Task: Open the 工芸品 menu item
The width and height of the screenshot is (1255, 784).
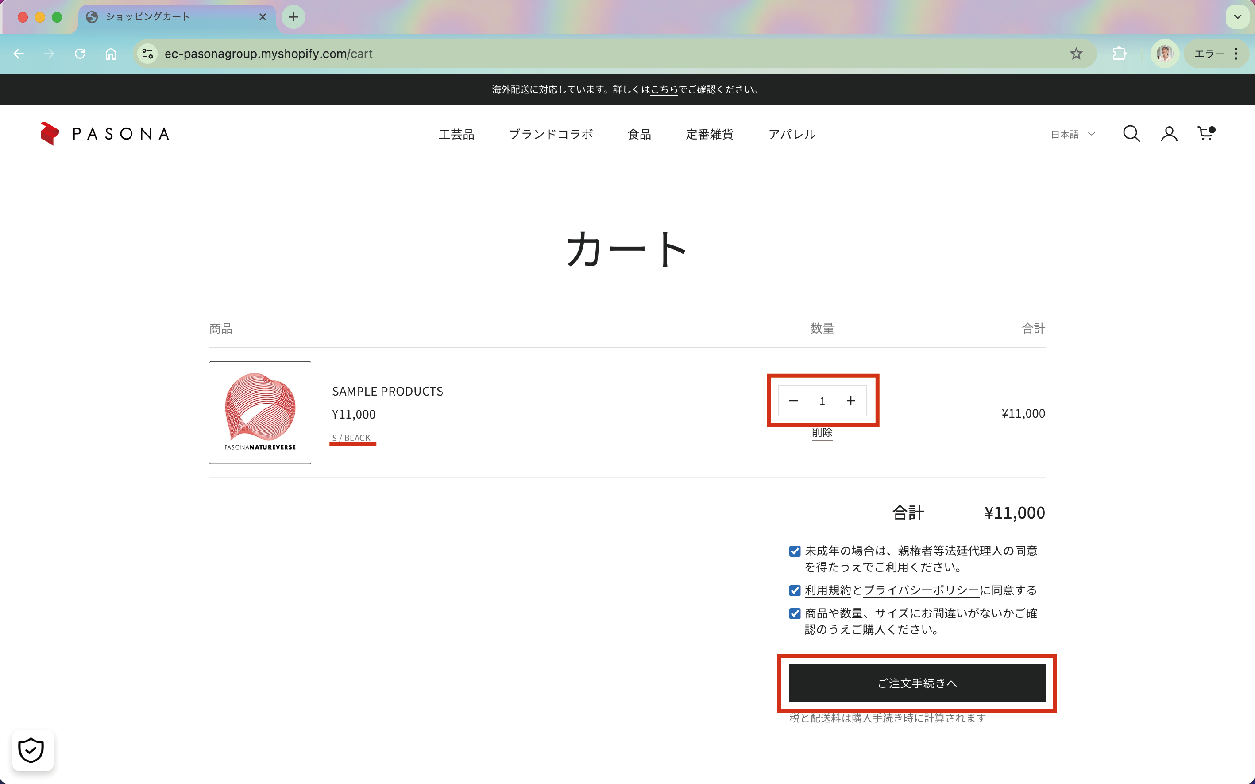Action: coord(456,134)
